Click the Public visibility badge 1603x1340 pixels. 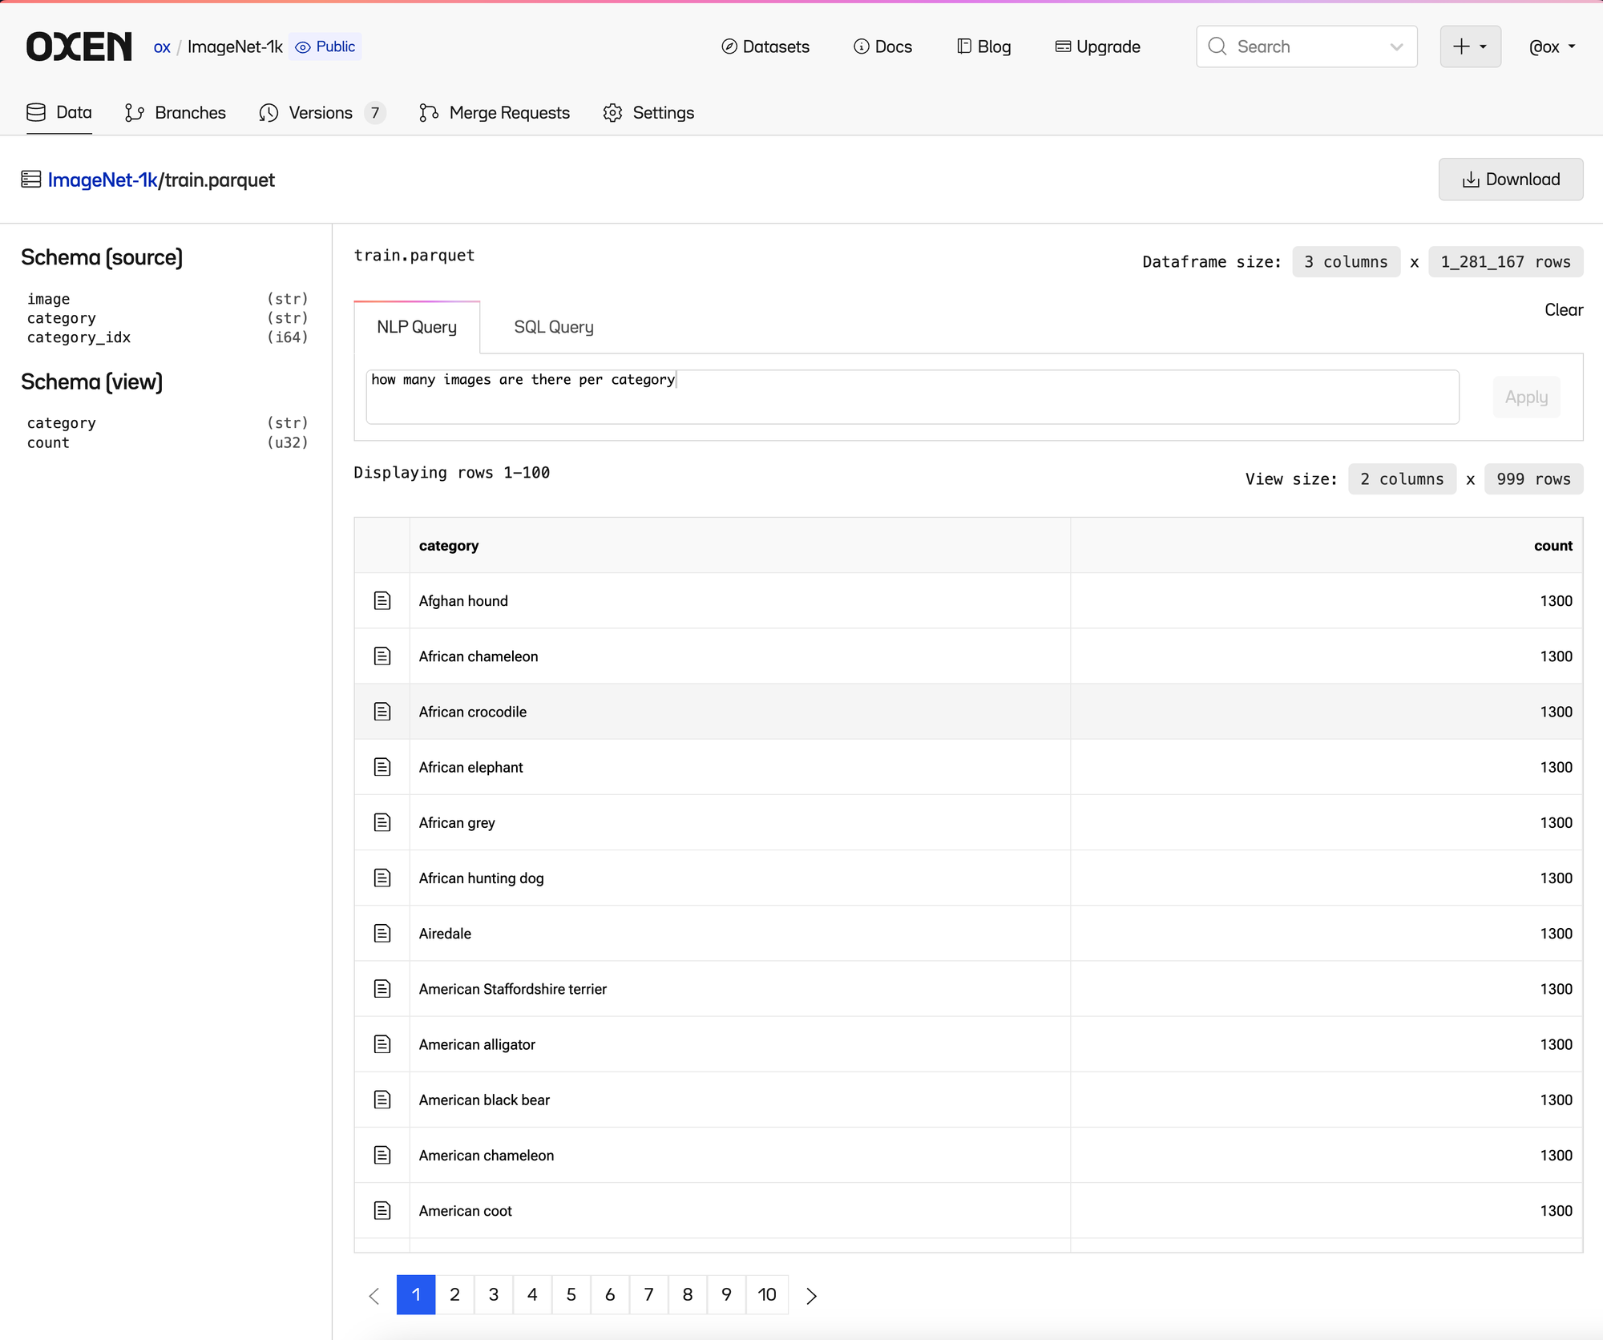tap(325, 46)
